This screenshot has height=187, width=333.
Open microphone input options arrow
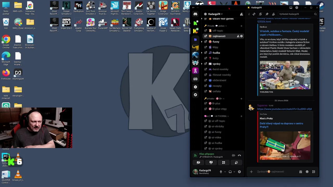[225, 172]
